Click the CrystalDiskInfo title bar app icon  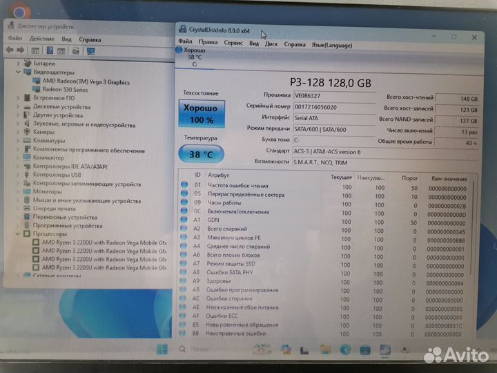[x=182, y=29]
